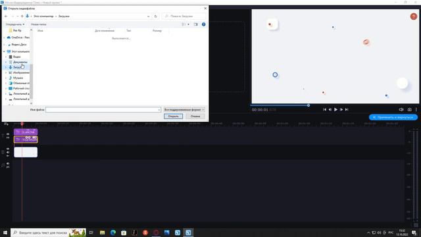Change file list view mode

click(x=184, y=24)
